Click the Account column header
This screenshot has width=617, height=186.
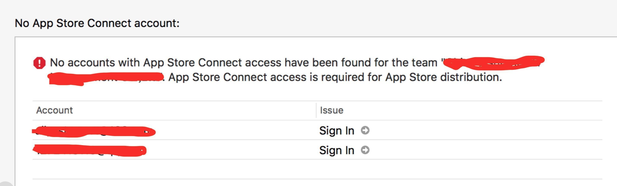[x=54, y=110]
